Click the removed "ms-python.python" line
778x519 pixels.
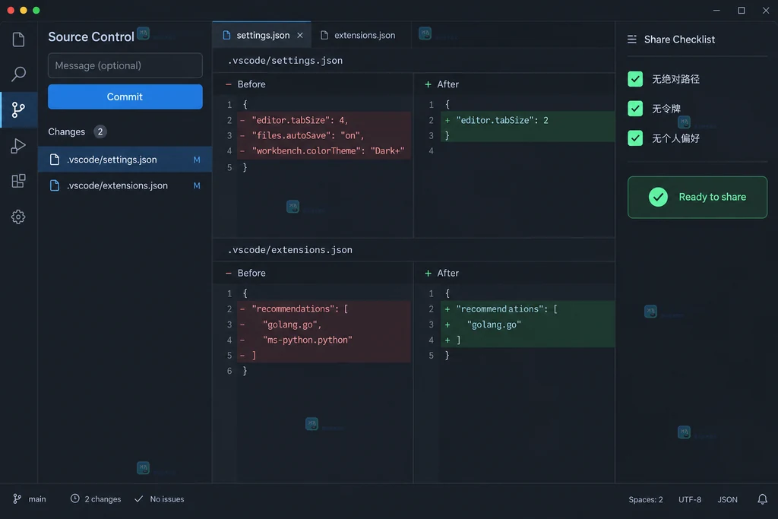(x=324, y=340)
